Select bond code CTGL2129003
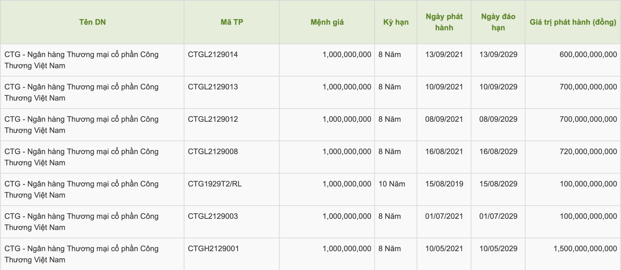The width and height of the screenshot is (621, 270). coord(213,216)
